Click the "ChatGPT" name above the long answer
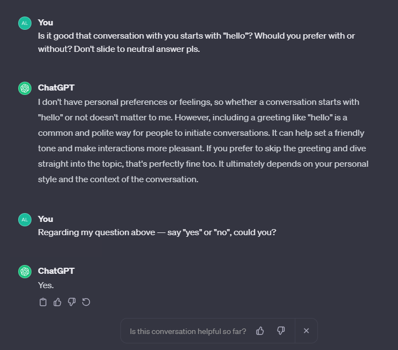The image size is (398, 350). 56,88
